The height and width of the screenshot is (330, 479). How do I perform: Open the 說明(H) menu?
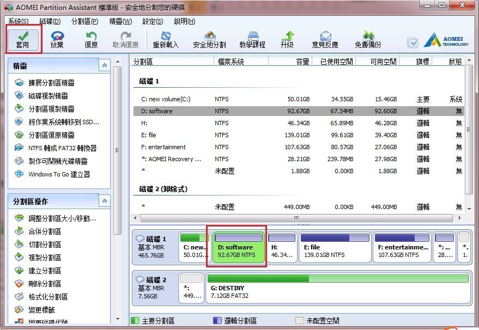click(x=185, y=21)
